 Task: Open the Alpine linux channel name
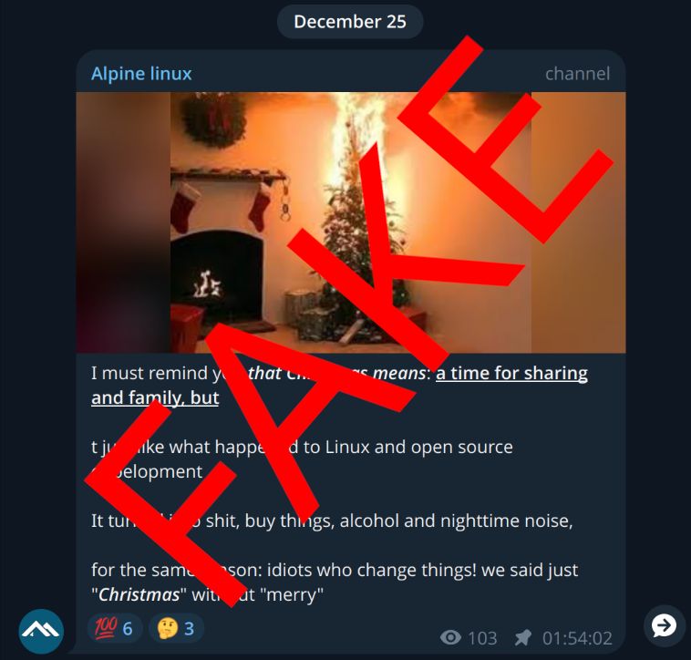[x=141, y=74]
